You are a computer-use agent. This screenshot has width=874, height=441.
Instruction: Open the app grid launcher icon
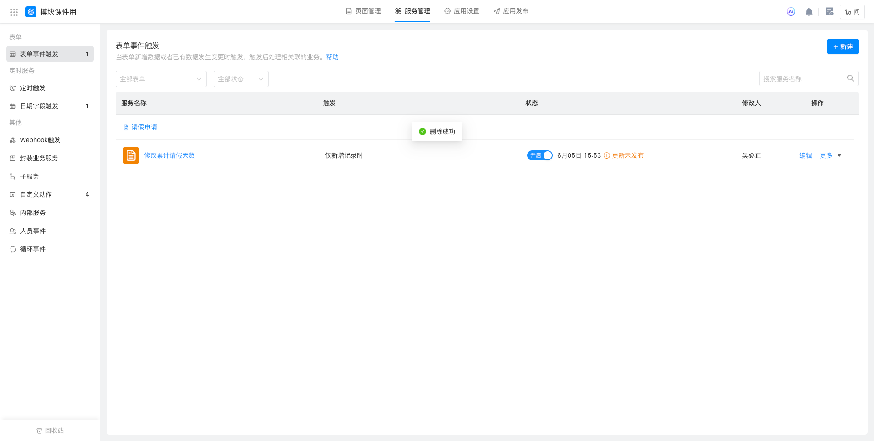click(14, 12)
